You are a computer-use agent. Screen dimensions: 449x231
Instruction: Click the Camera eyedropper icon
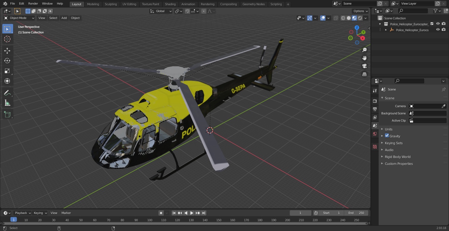443,106
